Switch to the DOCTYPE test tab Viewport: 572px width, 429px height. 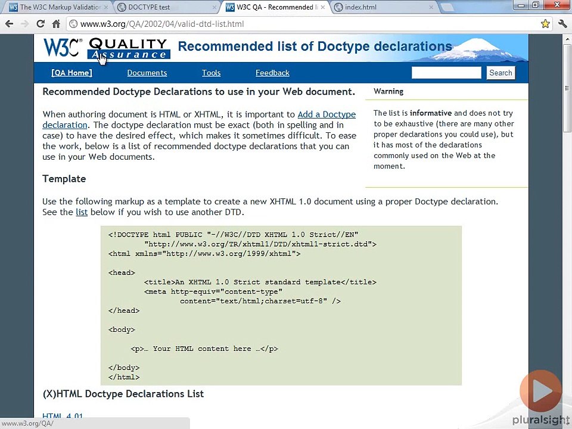tap(166, 7)
